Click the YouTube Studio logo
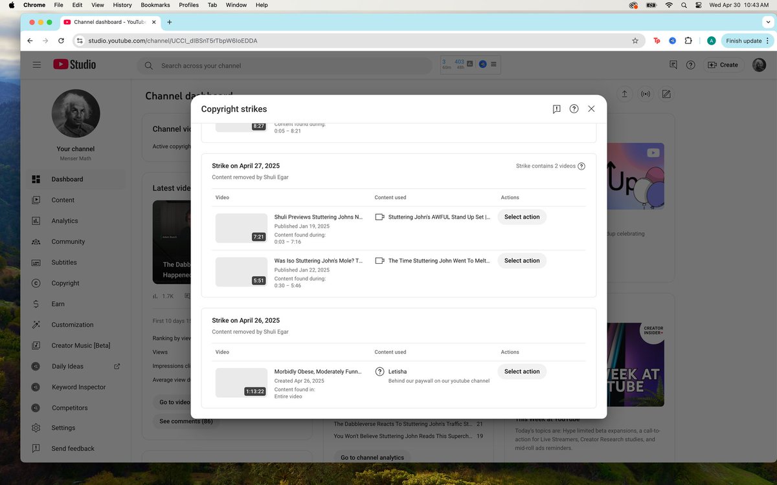The image size is (777, 485). 74,65
